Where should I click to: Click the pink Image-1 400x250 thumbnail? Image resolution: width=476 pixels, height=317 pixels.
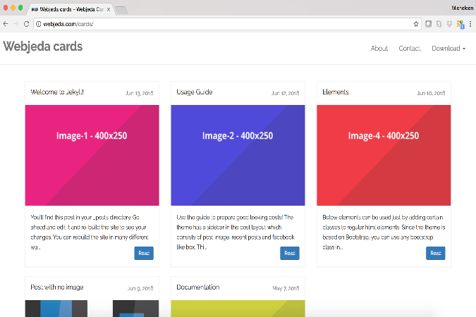pos(92,155)
